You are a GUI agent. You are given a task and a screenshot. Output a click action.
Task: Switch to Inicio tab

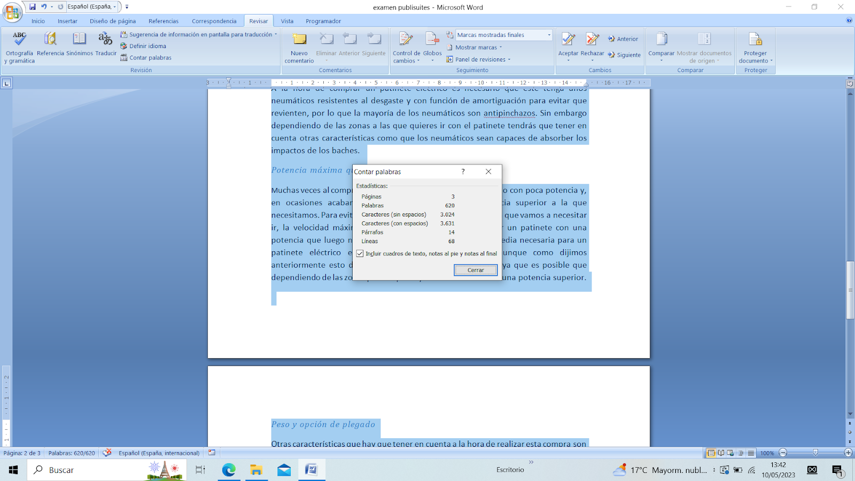coord(38,21)
